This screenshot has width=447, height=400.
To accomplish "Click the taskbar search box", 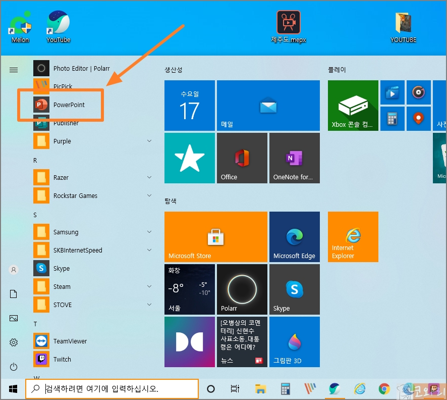I will tap(112, 388).
